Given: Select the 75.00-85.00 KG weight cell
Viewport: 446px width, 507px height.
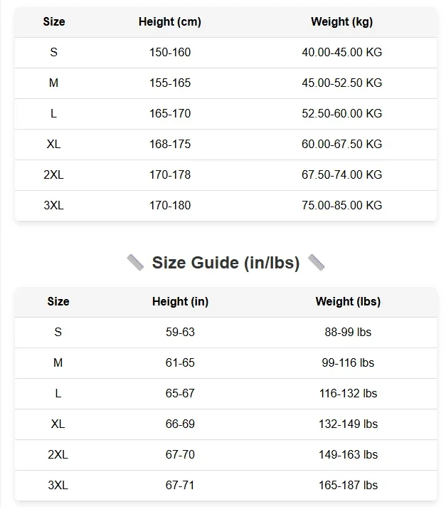Looking at the screenshot, I should [341, 206].
